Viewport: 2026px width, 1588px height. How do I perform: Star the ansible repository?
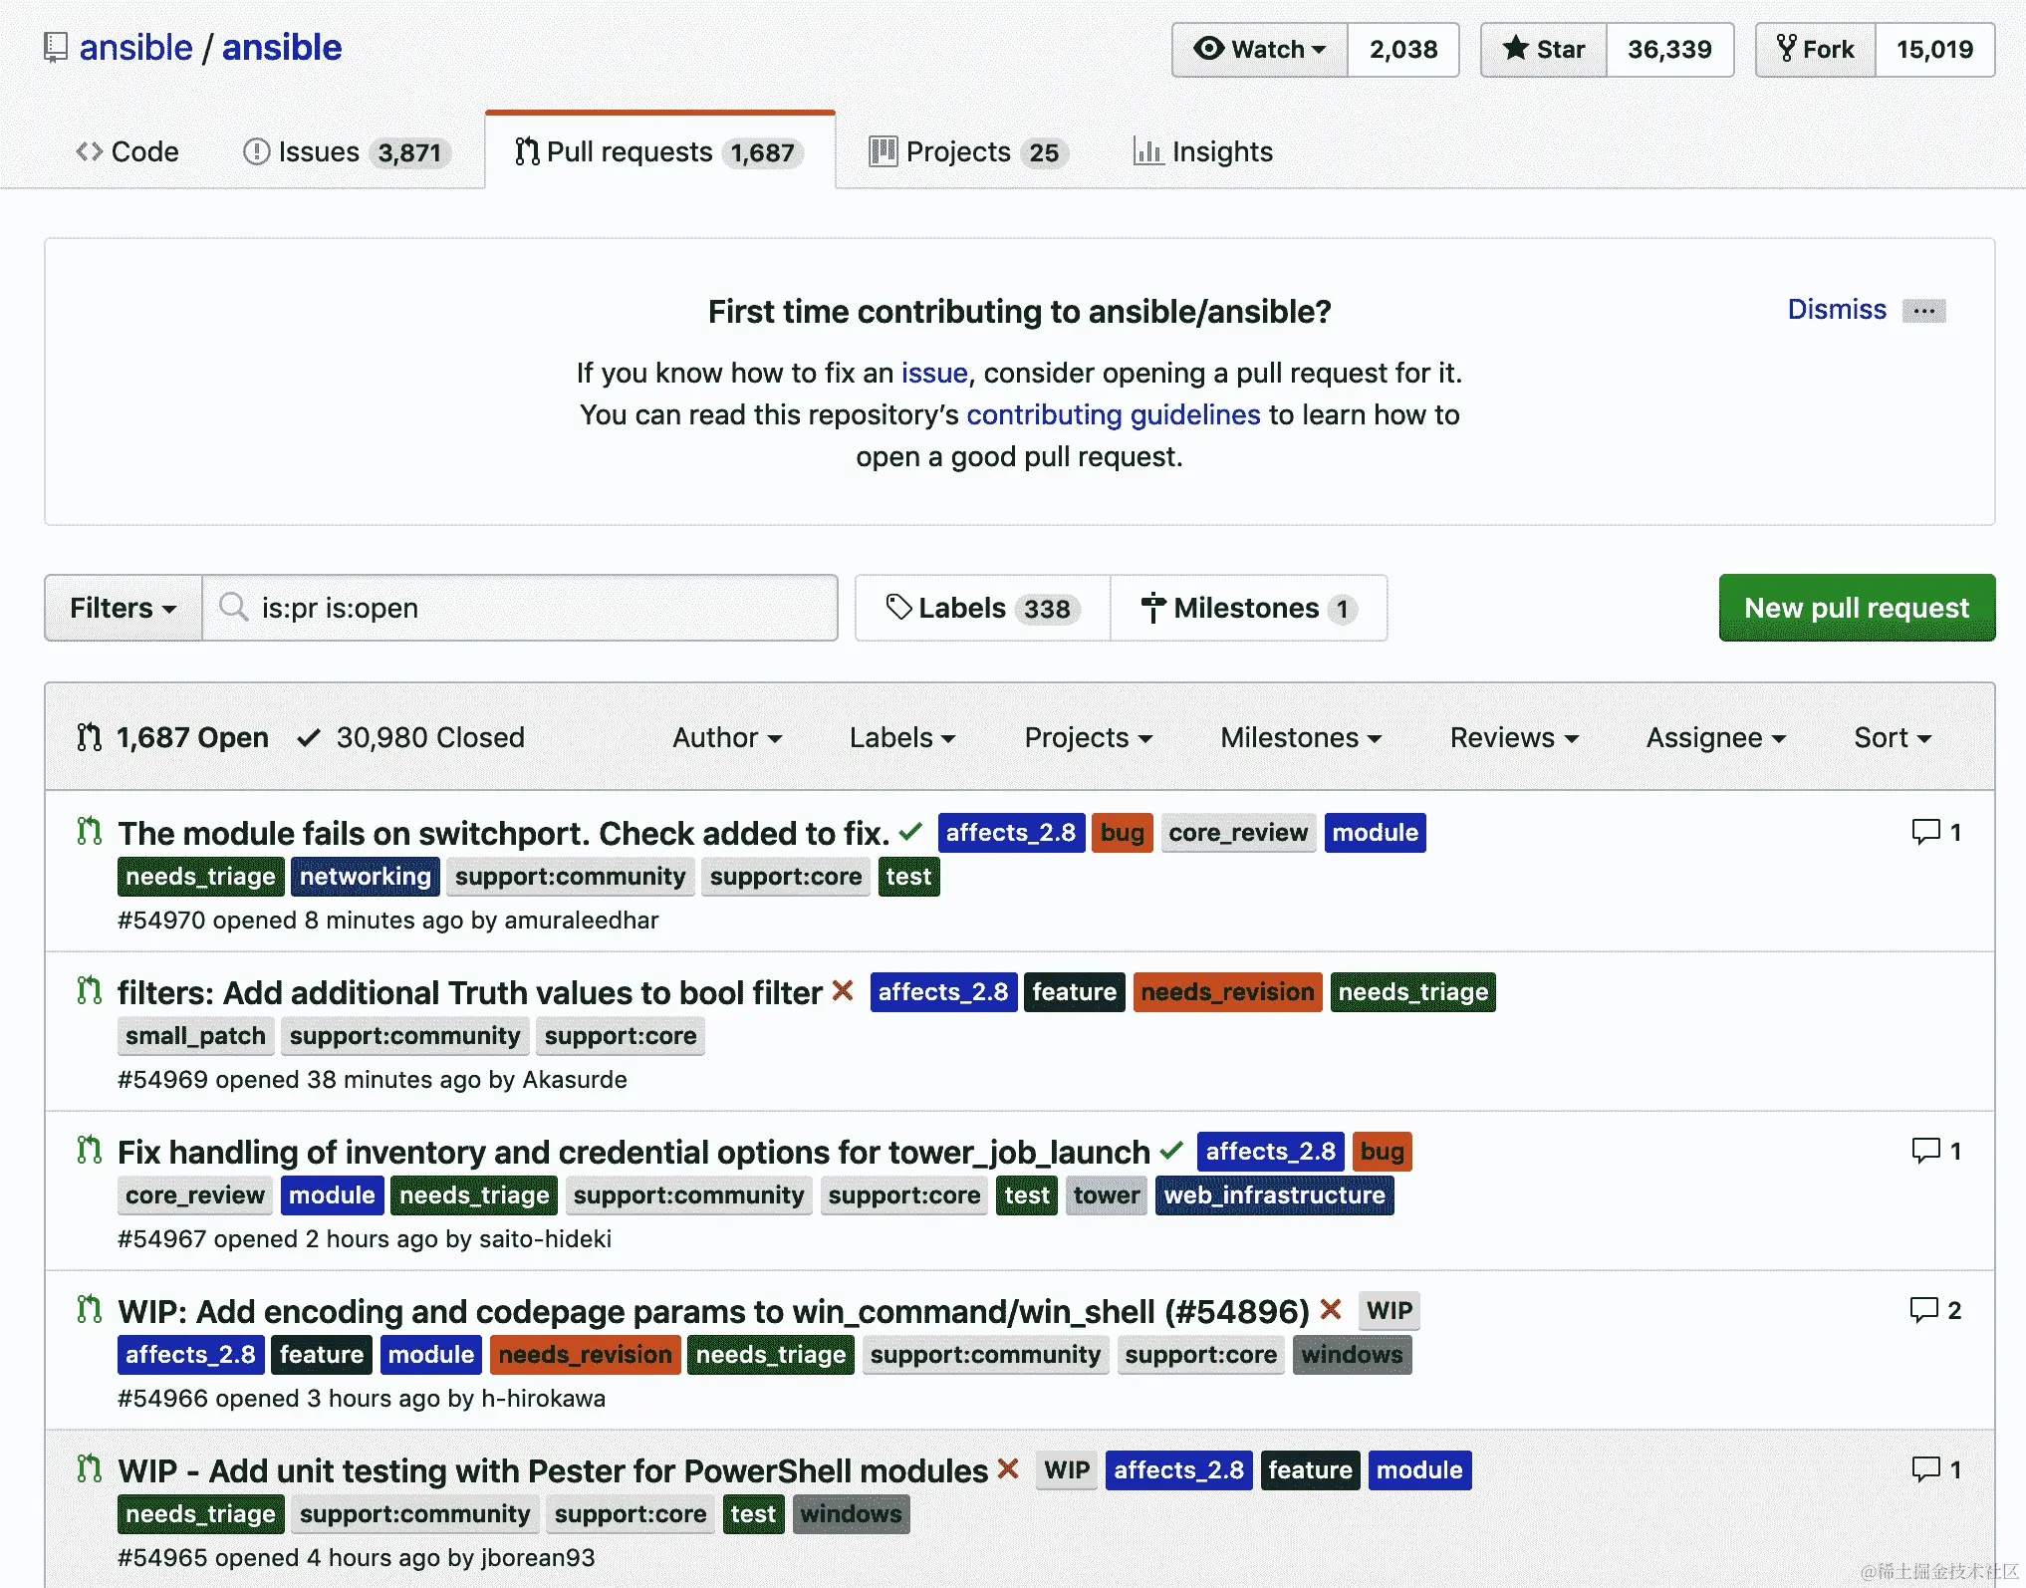(1544, 50)
